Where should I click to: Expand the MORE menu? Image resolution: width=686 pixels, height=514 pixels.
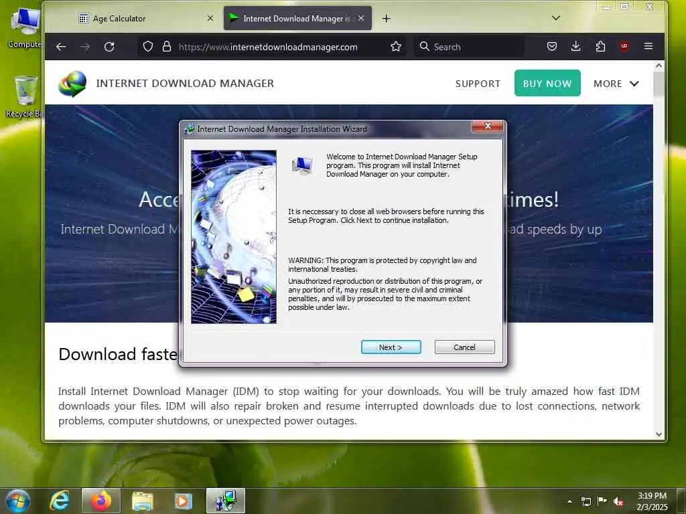coord(616,84)
